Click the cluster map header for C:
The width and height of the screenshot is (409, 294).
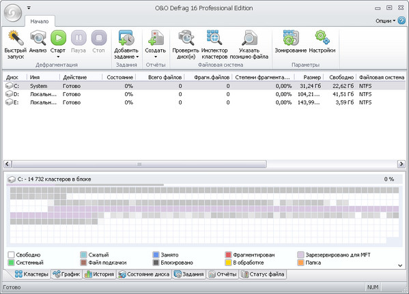pos(204,179)
